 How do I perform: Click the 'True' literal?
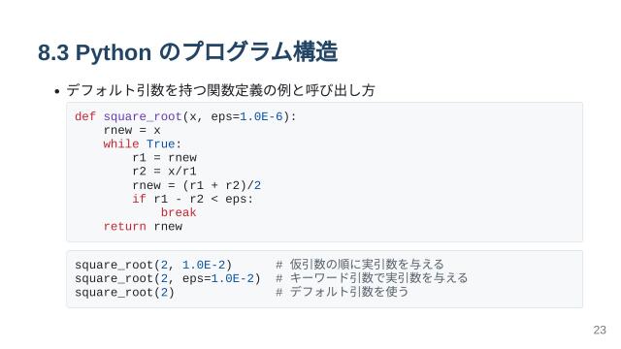click(160, 144)
